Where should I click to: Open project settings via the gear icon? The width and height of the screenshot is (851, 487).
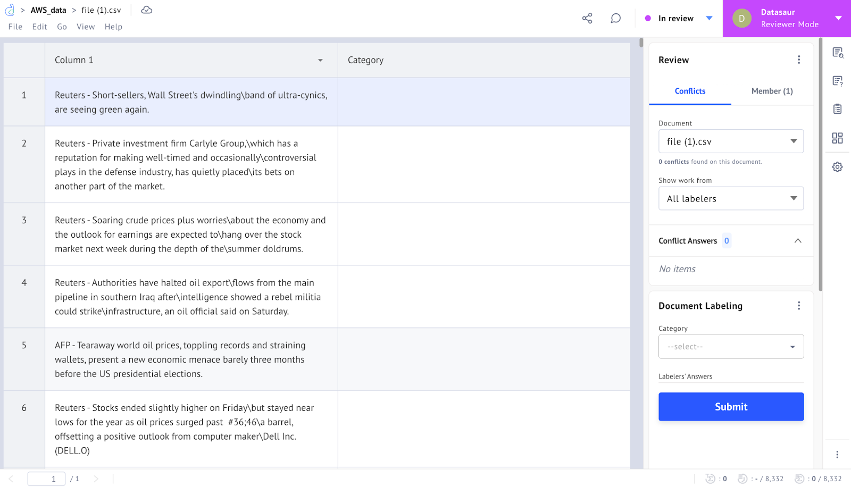837,166
